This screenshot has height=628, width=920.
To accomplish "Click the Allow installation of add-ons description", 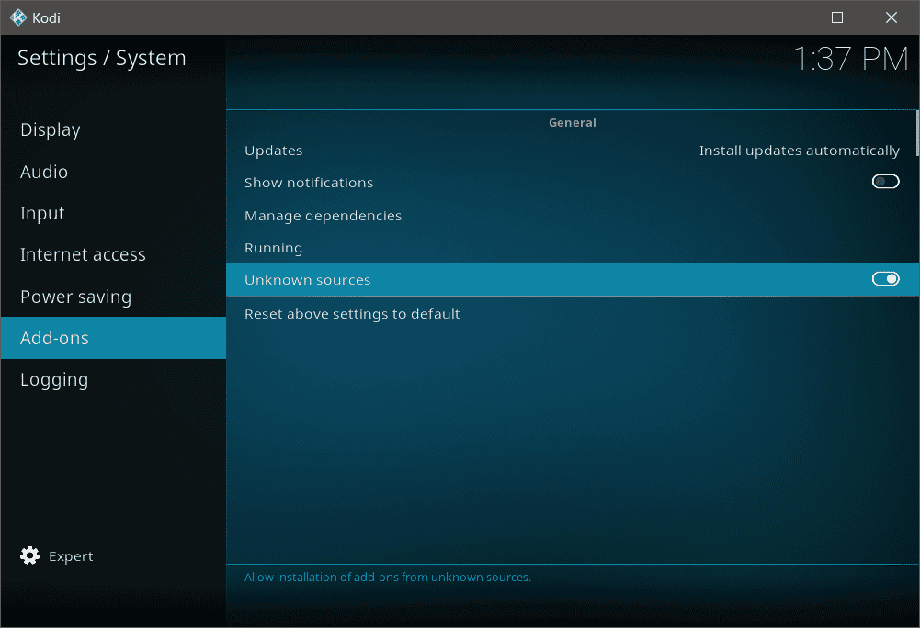I will coord(387,577).
